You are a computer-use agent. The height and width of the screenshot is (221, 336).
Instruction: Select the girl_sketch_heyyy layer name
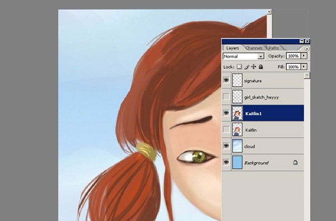pyautogui.click(x=262, y=97)
